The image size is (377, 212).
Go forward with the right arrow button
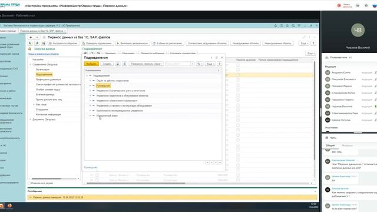click(37, 37)
